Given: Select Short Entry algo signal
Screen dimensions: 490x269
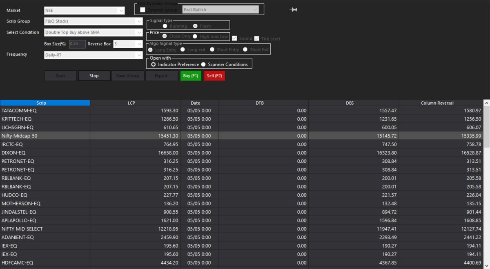Looking at the screenshot, I should point(212,49).
